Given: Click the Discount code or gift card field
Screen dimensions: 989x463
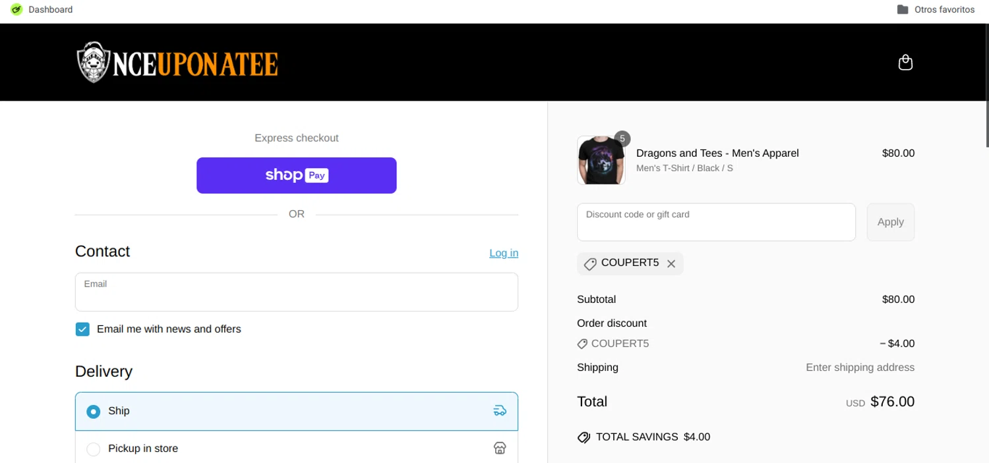Looking at the screenshot, I should 716,223.
